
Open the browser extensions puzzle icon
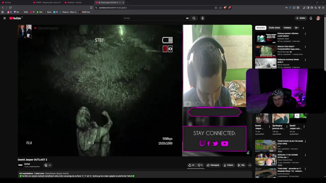coord(294,8)
